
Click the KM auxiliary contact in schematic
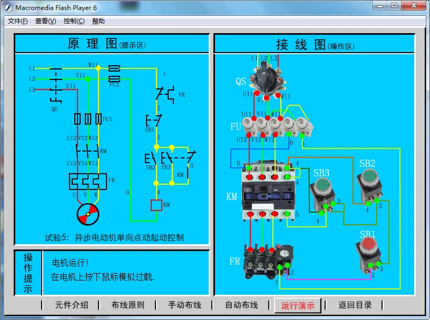point(188,173)
